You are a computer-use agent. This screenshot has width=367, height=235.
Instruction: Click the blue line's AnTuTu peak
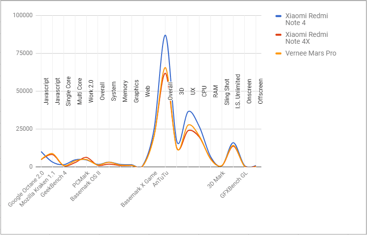click(165, 35)
